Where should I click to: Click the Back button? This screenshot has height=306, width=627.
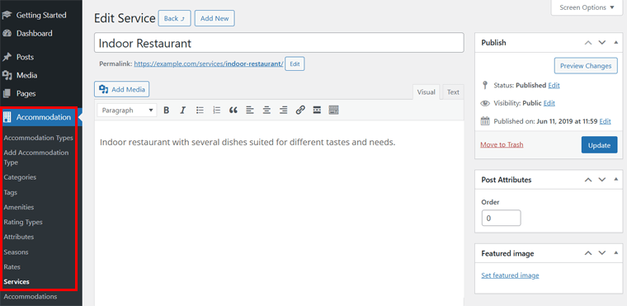coord(174,18)
